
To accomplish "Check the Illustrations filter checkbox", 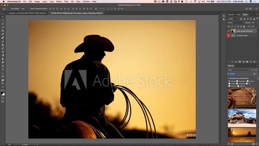I will (237, 81).
